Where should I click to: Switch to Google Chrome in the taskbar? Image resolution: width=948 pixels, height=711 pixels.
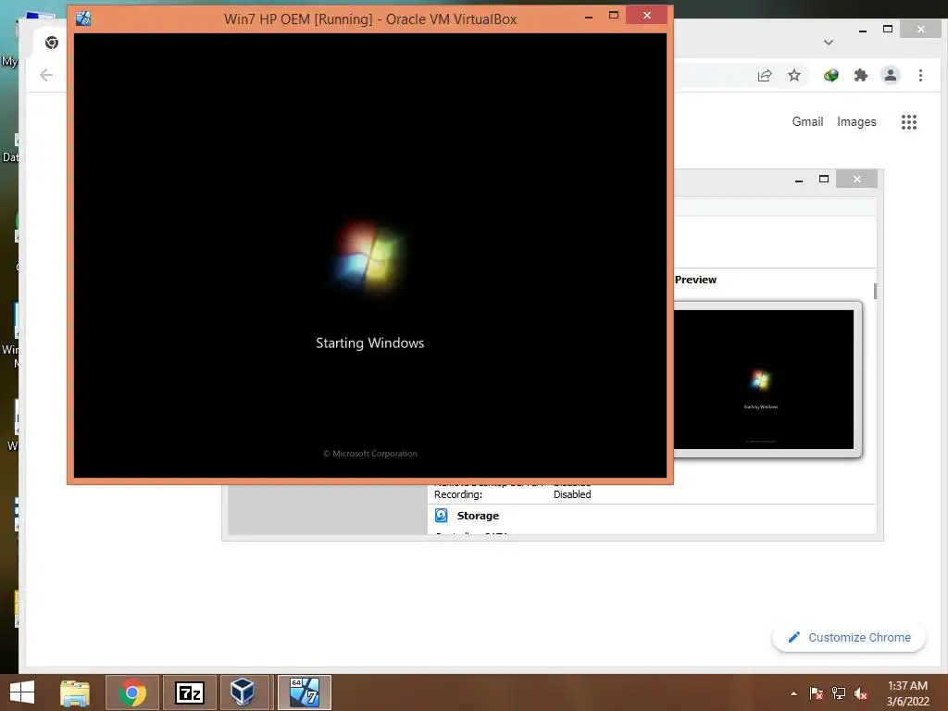point(132,692)
